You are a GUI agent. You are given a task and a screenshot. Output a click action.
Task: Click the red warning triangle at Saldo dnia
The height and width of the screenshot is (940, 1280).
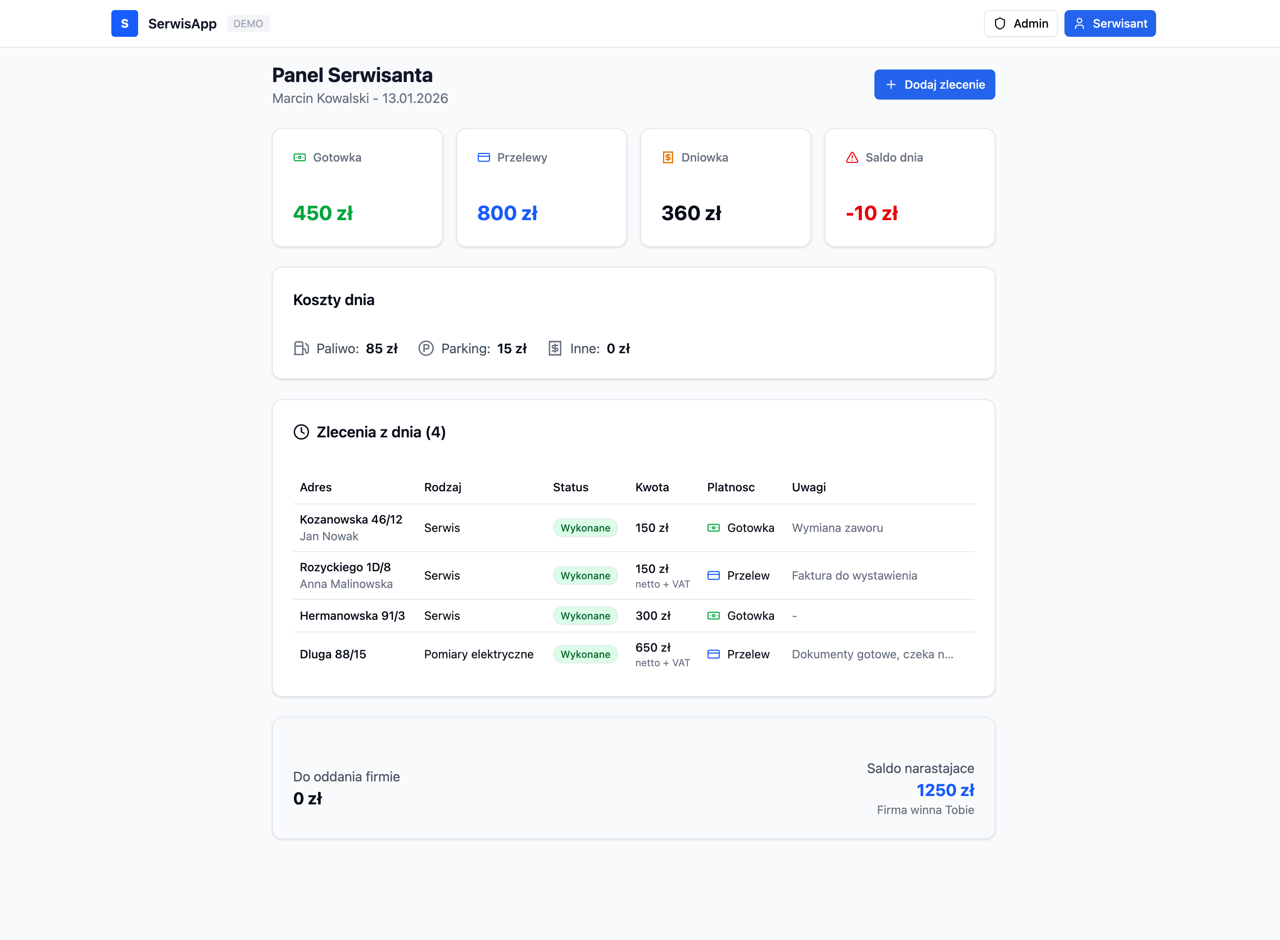pyautogui.click(x=852, y=158)
